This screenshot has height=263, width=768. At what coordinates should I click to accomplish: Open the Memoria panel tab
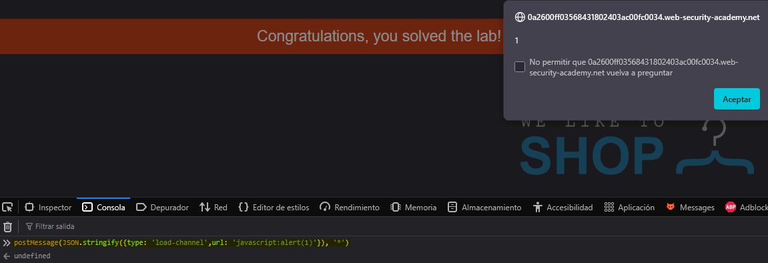[x=414, y=207]
